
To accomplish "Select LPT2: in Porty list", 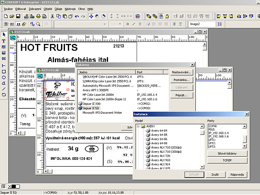I will [212, 143].
